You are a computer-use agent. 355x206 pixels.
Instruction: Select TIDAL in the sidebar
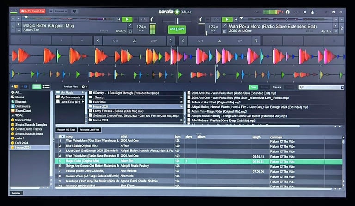pyautogui.click(x=19, y=115)
